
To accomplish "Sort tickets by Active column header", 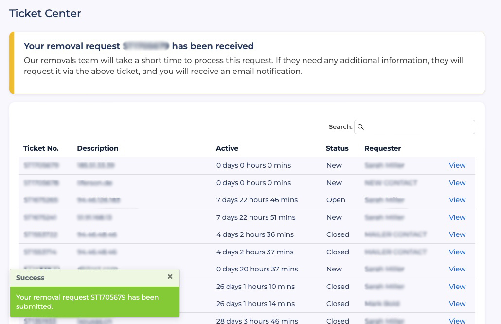I will point(227,148).
